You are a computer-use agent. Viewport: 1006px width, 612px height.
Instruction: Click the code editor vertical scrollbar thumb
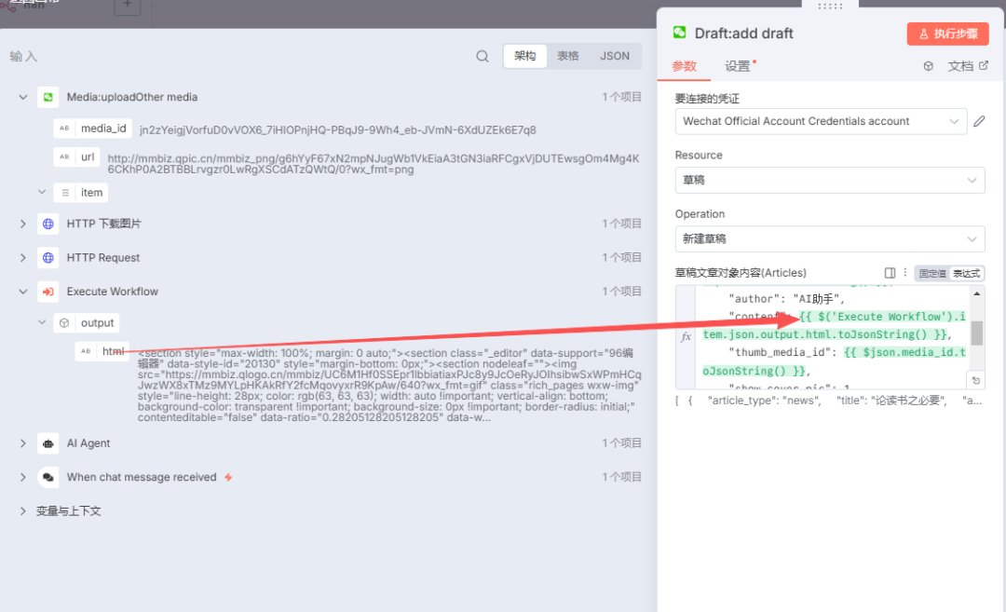(x=976, y=333)
